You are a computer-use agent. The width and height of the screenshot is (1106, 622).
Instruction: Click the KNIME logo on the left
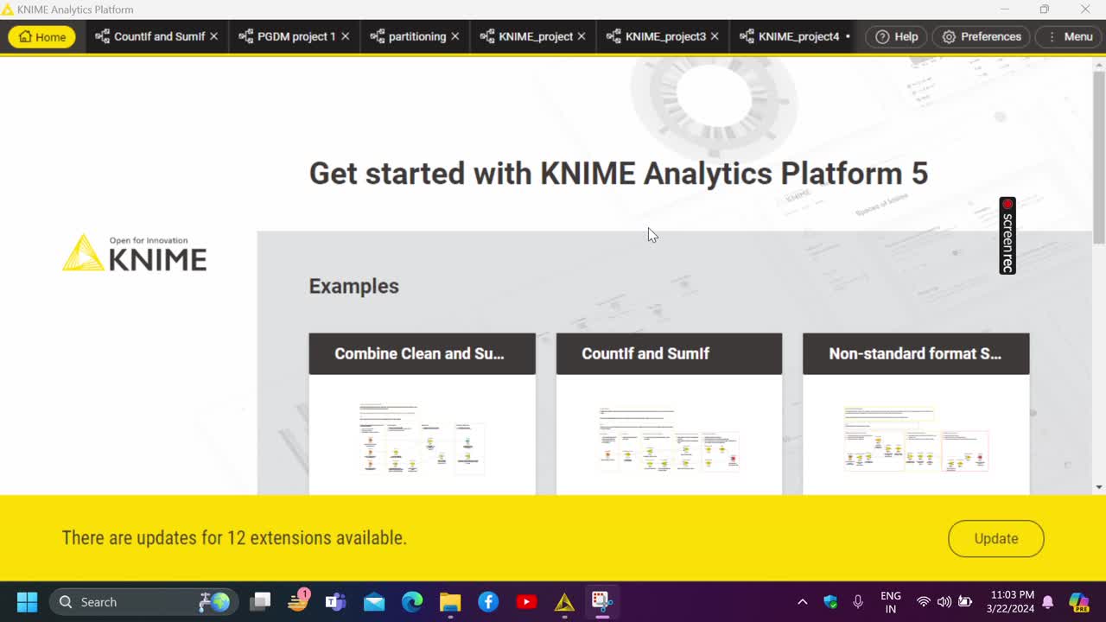pos(135,252)
